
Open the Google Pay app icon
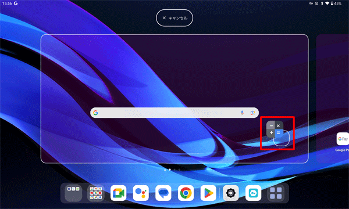click(343, 139)
